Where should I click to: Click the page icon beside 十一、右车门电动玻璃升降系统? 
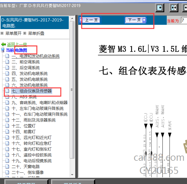coord(7,114)
